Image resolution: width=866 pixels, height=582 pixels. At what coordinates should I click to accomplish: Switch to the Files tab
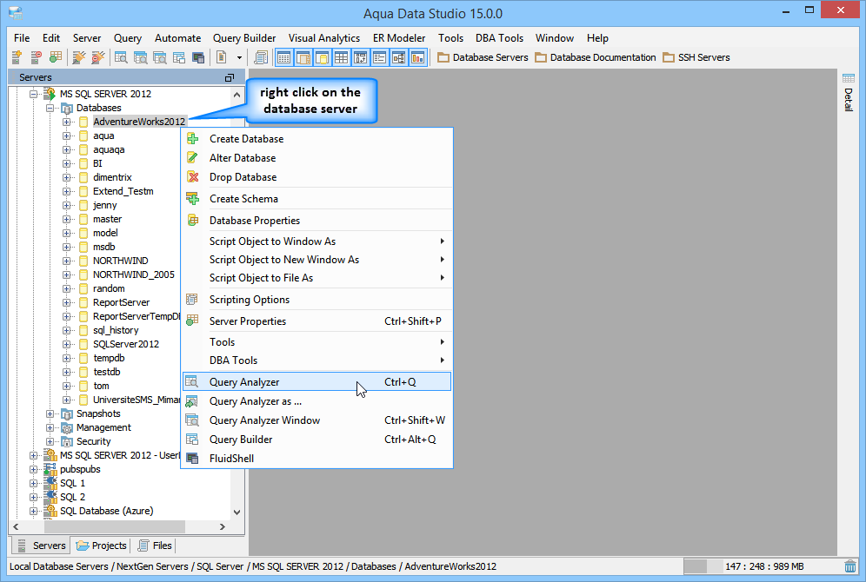[x=155, y=545]
